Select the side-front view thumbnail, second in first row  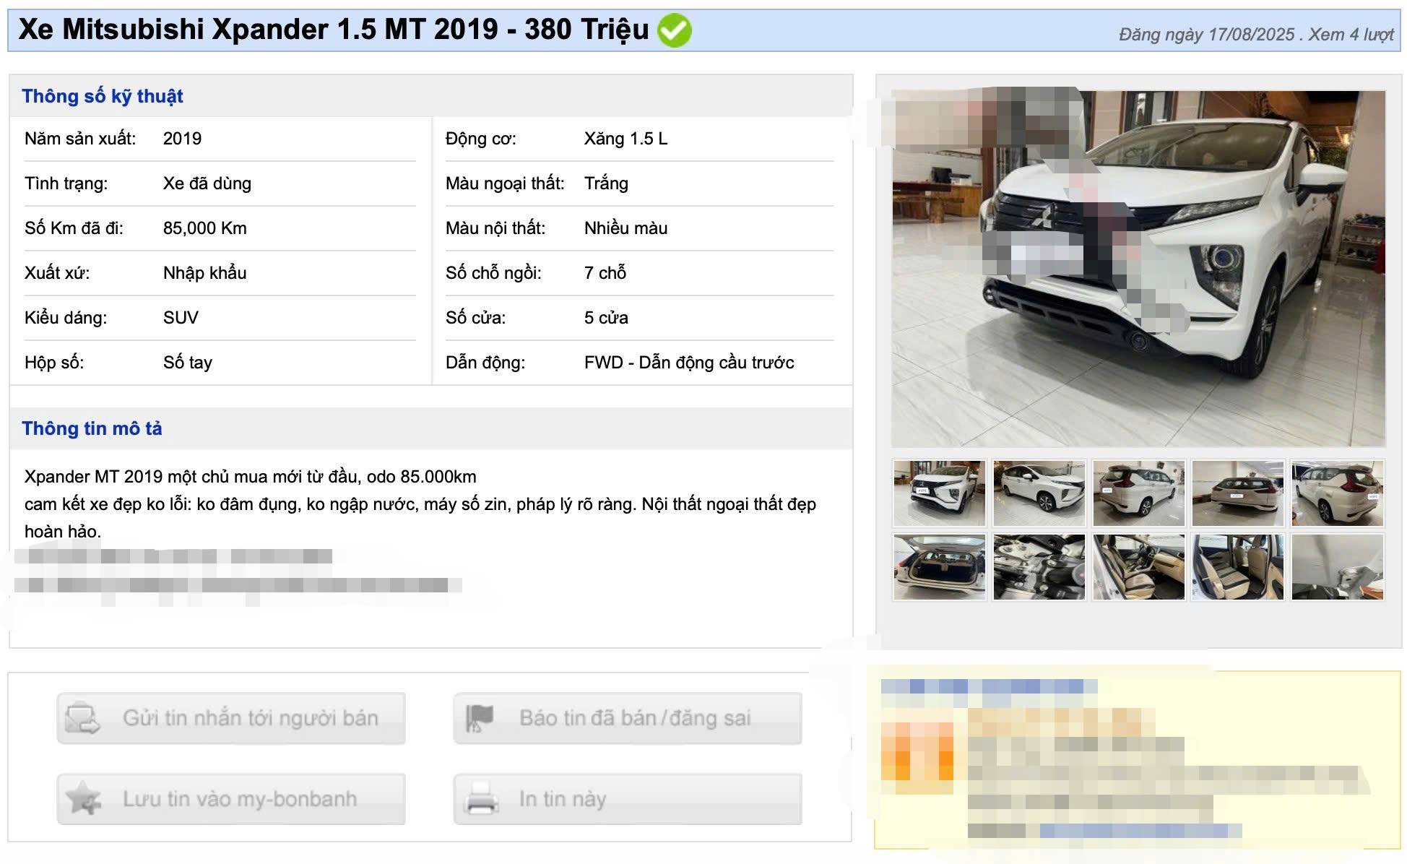[x=1039, y=493]
